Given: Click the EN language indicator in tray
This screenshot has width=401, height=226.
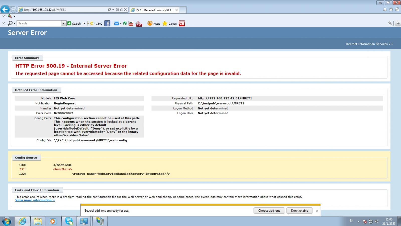Looking at the screenshot, I should (351, 221).
